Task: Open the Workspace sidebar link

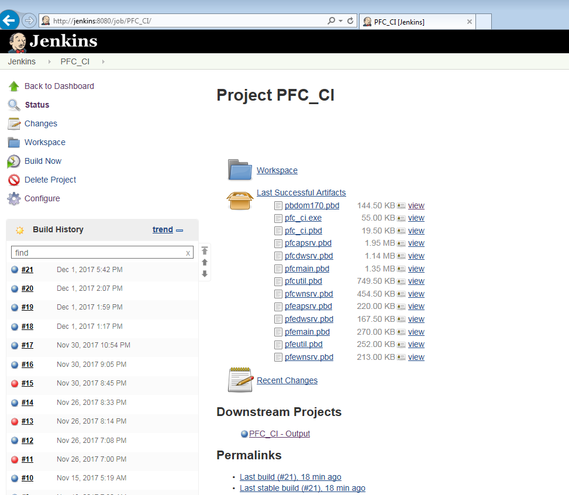Action: (45, 142)
